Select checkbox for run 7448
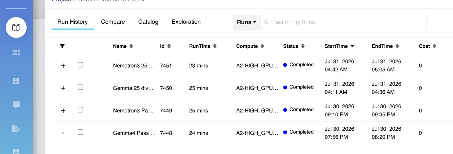 tap(81, 132)
